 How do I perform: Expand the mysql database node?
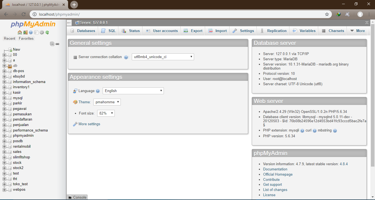(4, 98)
